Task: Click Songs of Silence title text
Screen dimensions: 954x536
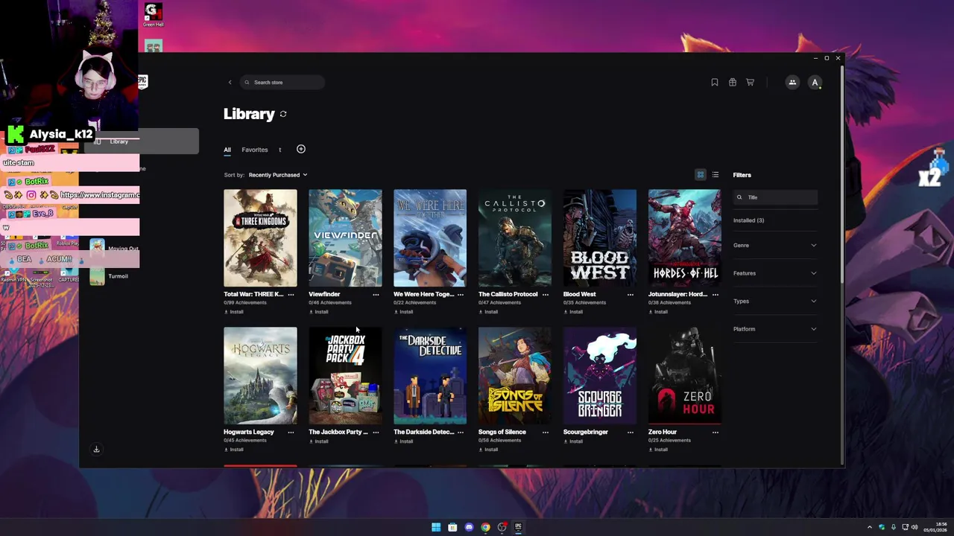Action: click(502, 432)
